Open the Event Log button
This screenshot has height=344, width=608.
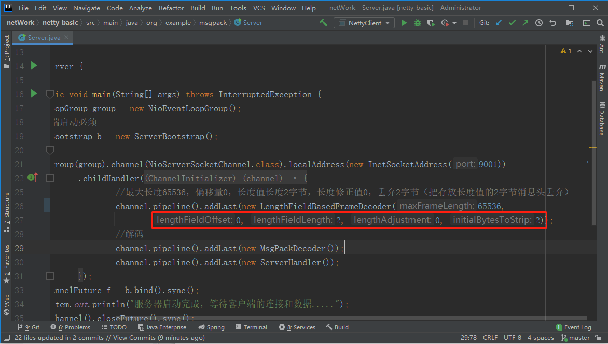tap(573, 327)
